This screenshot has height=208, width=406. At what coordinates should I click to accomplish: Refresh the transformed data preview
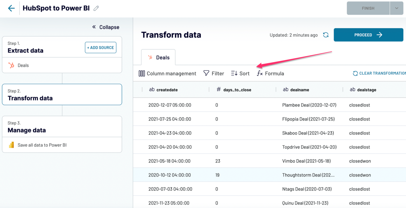click(326, 35)
